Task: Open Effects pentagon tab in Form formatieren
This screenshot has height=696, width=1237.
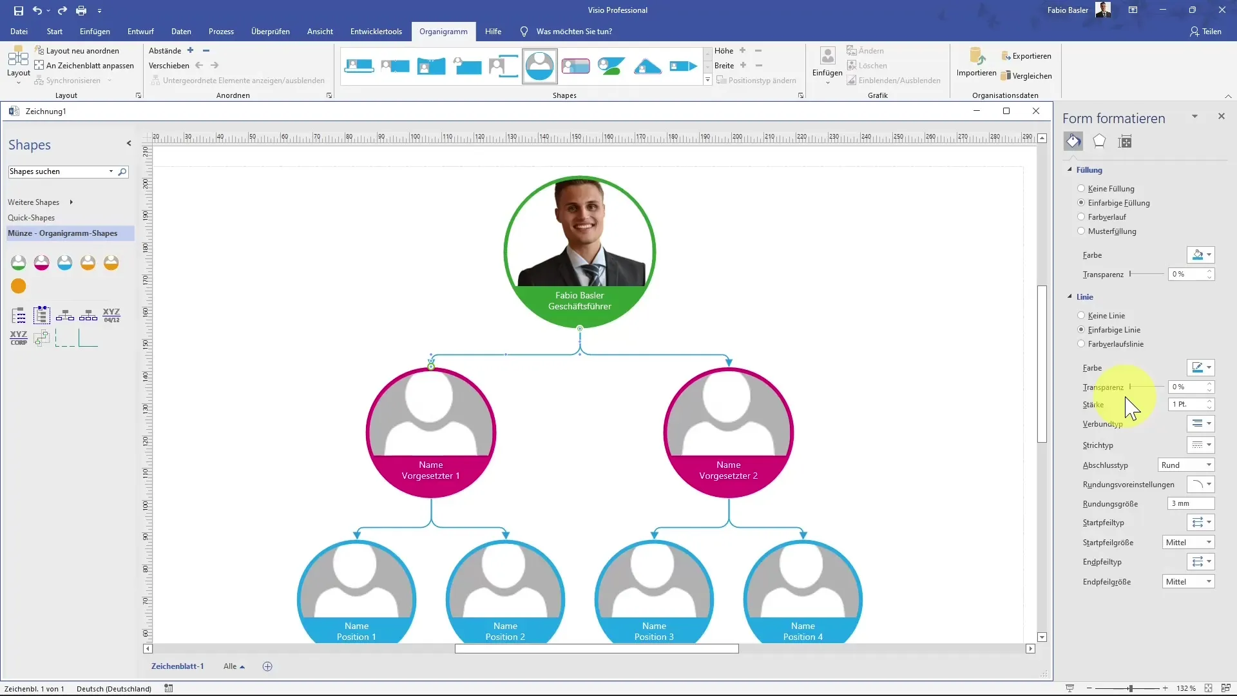Action: [1099, 141]
